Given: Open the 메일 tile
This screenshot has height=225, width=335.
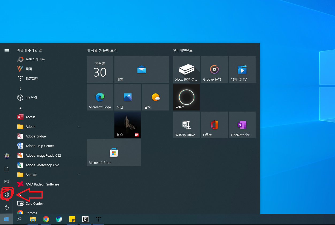Looking at the screenshot, I should (x=142, y=69).
